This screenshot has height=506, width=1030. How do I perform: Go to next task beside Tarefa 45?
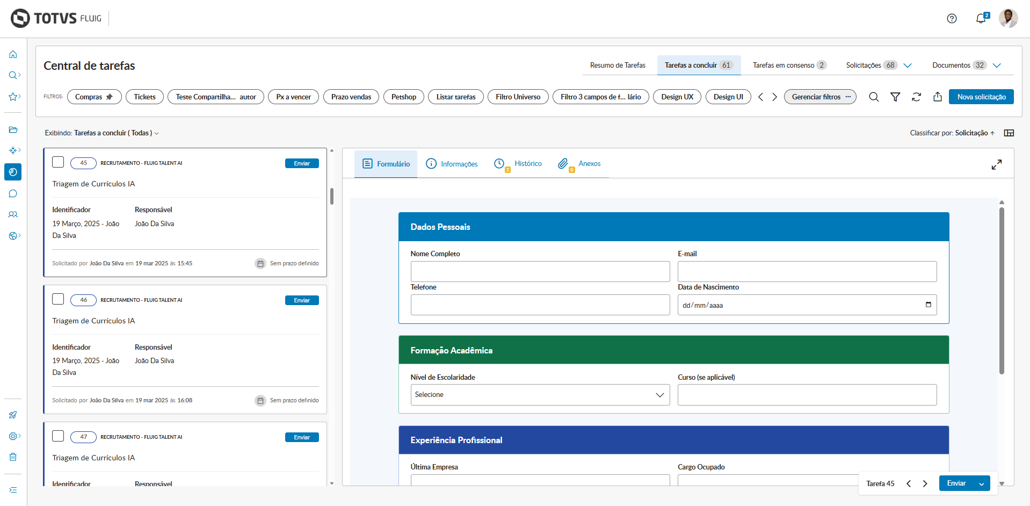925,483
